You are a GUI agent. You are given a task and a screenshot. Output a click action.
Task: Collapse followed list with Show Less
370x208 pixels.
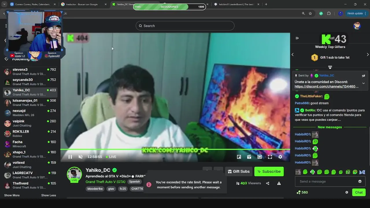(49, 195)
